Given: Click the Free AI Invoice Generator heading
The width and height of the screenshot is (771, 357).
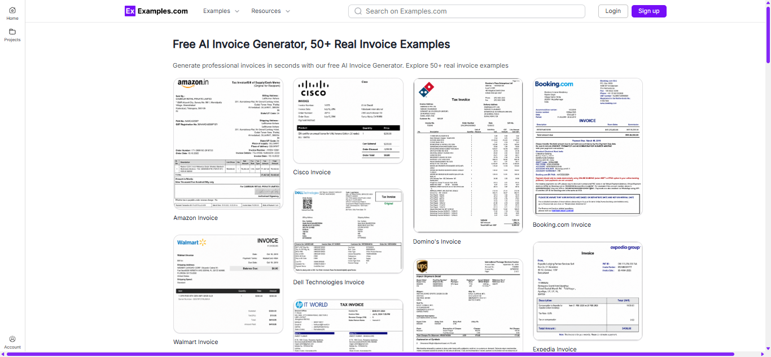Looking at the screenshot, I should pos(311,44).
